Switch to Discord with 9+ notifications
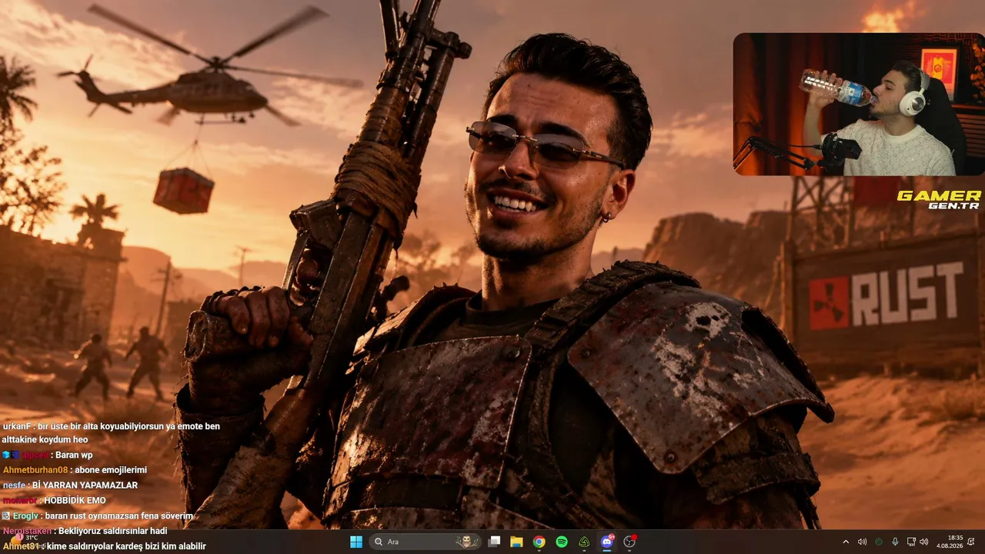The height and width of the screenshot is (554, 985). pyautogui.click(x=607, y=542)
